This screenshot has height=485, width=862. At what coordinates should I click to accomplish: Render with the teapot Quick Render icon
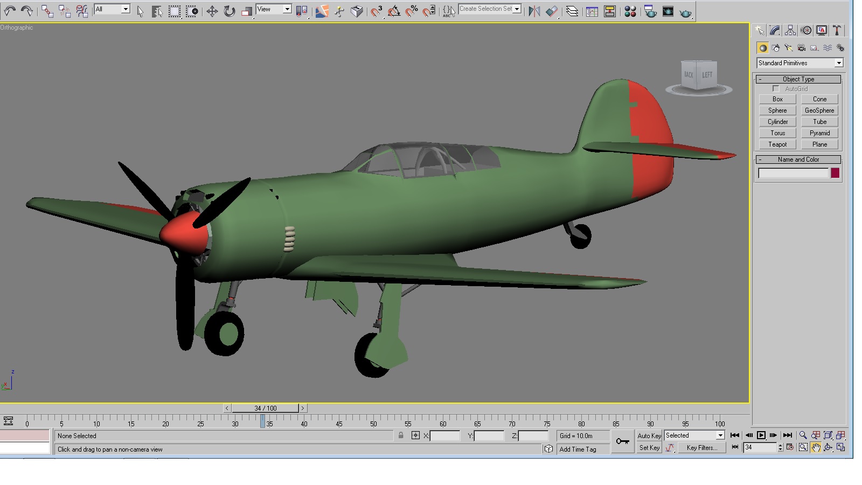click(x=685, y=11)
